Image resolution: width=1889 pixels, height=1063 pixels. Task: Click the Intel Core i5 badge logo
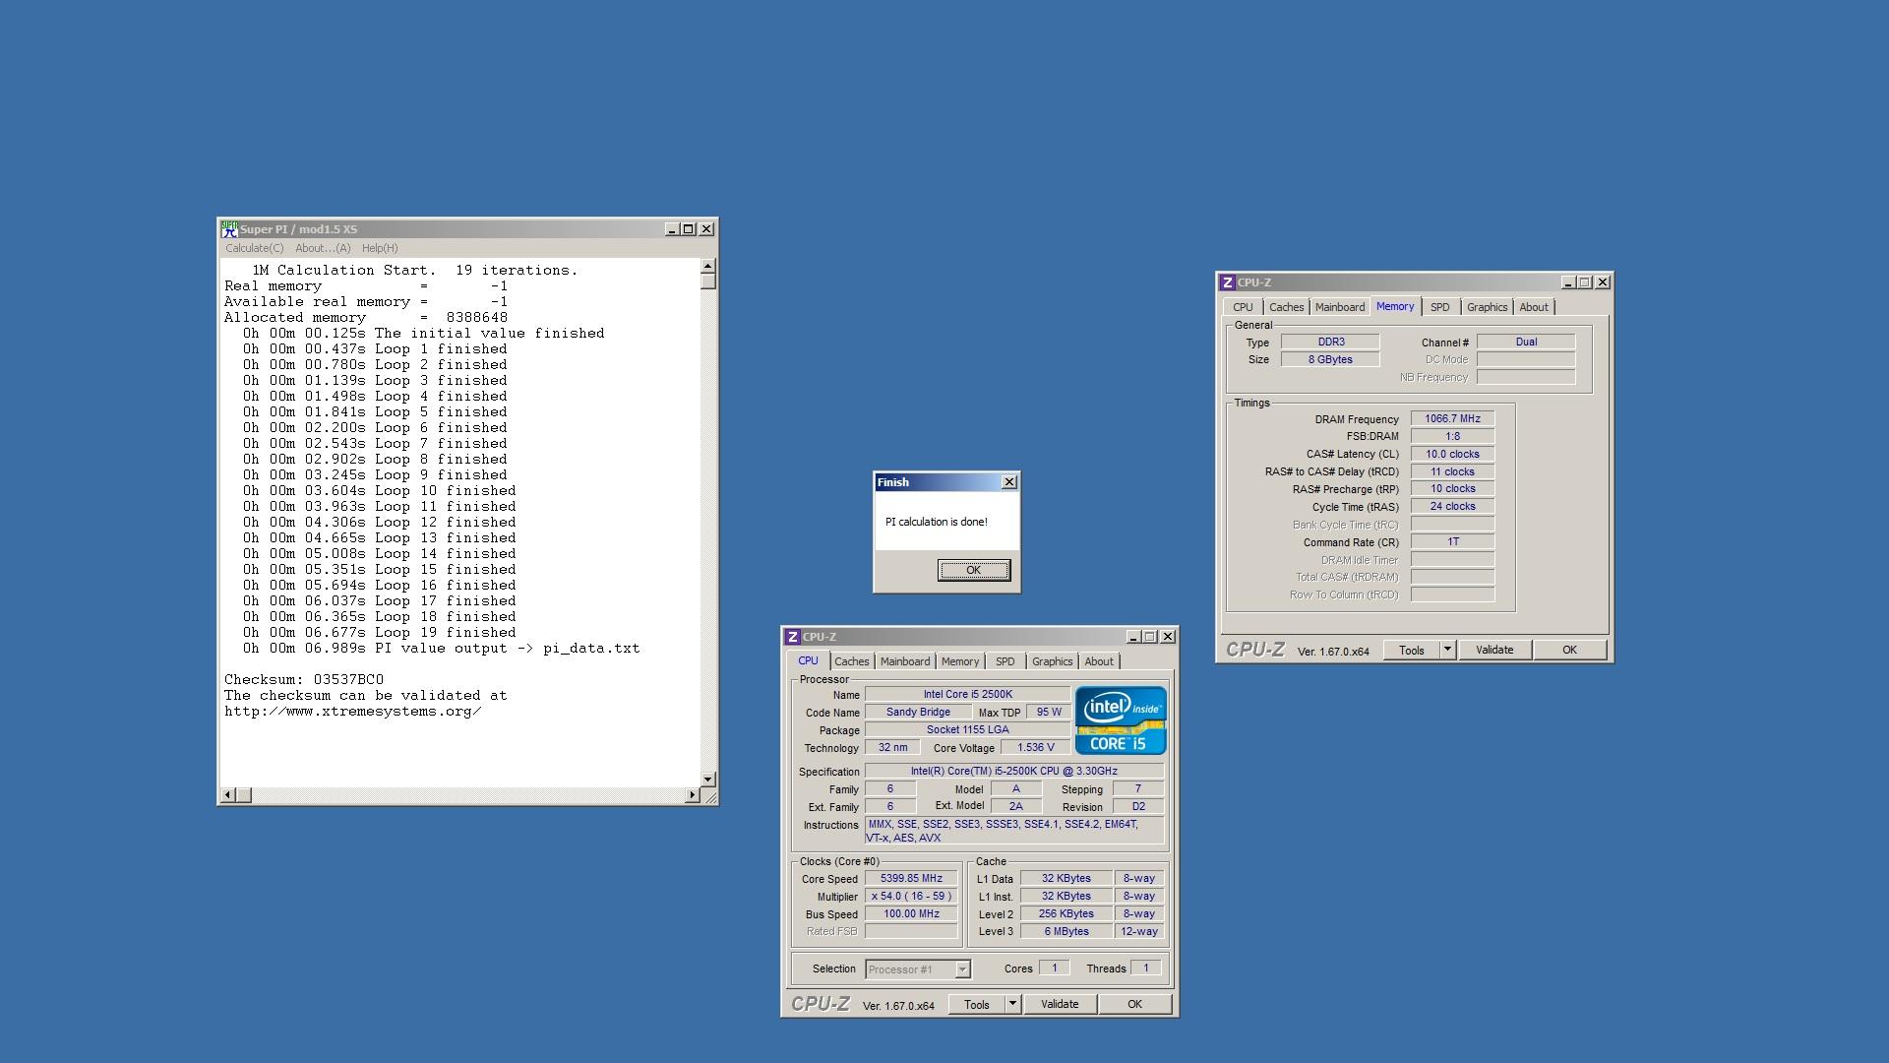click(x=1120, y=720)
